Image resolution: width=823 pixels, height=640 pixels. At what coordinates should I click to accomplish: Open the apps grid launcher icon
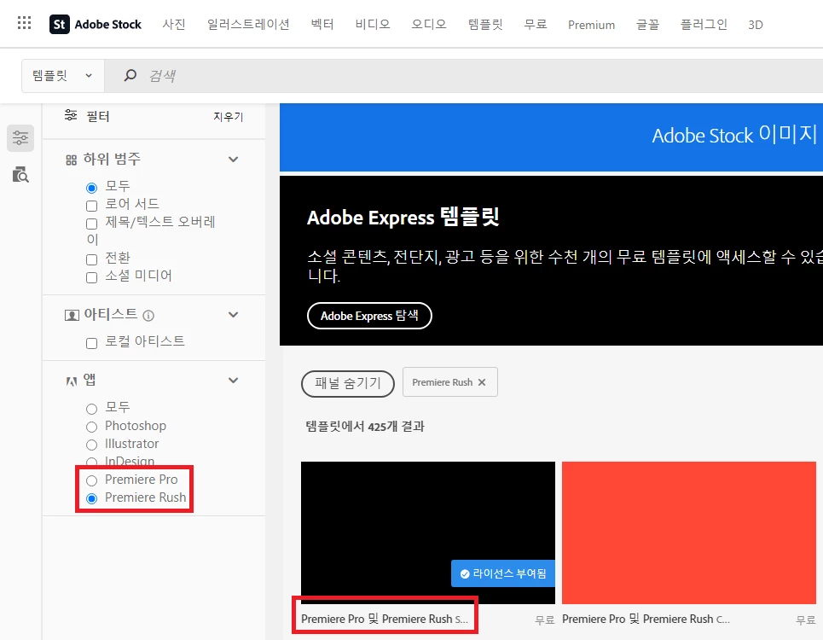[x=24, y=22]
